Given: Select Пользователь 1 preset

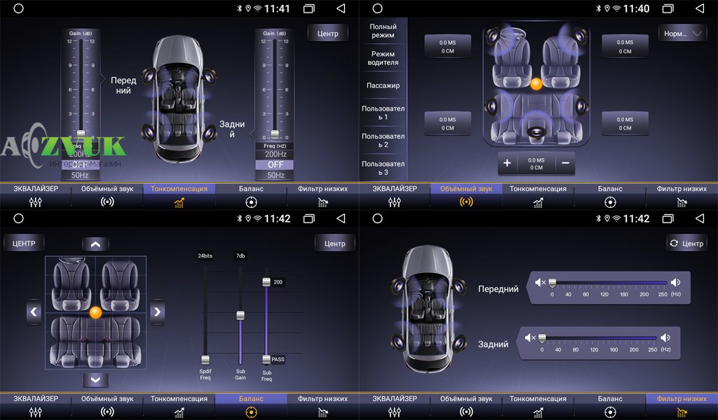Looking at the screenshot, I should coord(383,113).
